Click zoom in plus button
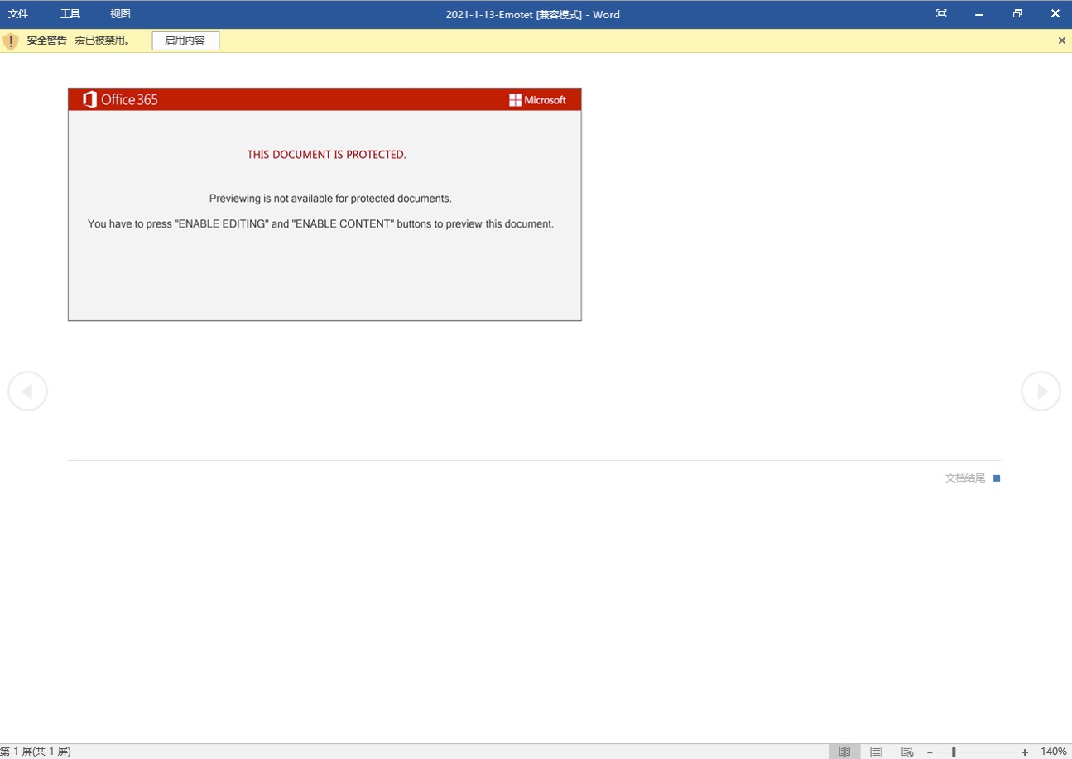Image resolution: width=1072 pixels, height=759 pixels. point(1025,752)
